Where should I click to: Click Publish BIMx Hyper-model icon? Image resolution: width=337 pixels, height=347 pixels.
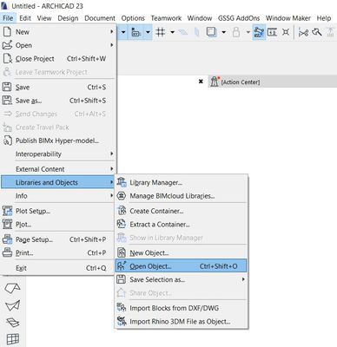pos(7,141)
